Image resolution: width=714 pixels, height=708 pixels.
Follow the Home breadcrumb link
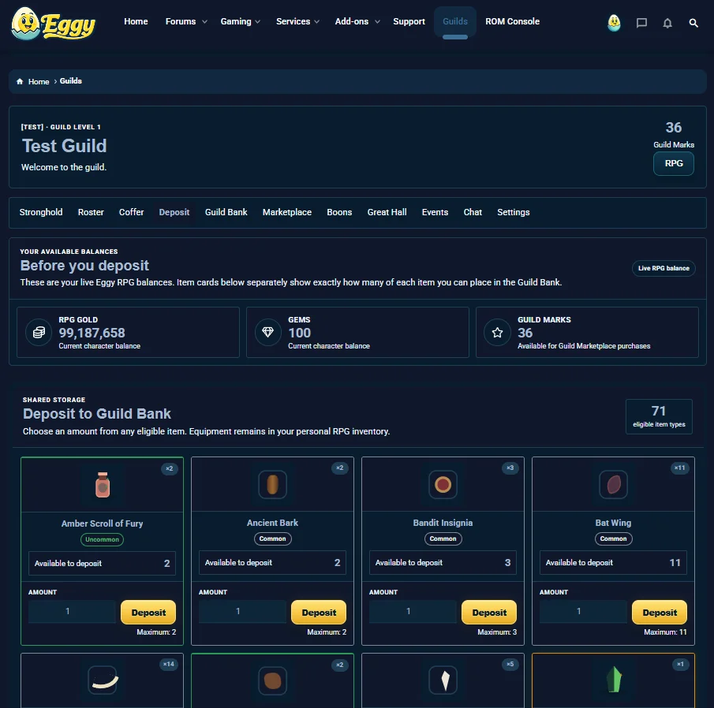(38, 81)
